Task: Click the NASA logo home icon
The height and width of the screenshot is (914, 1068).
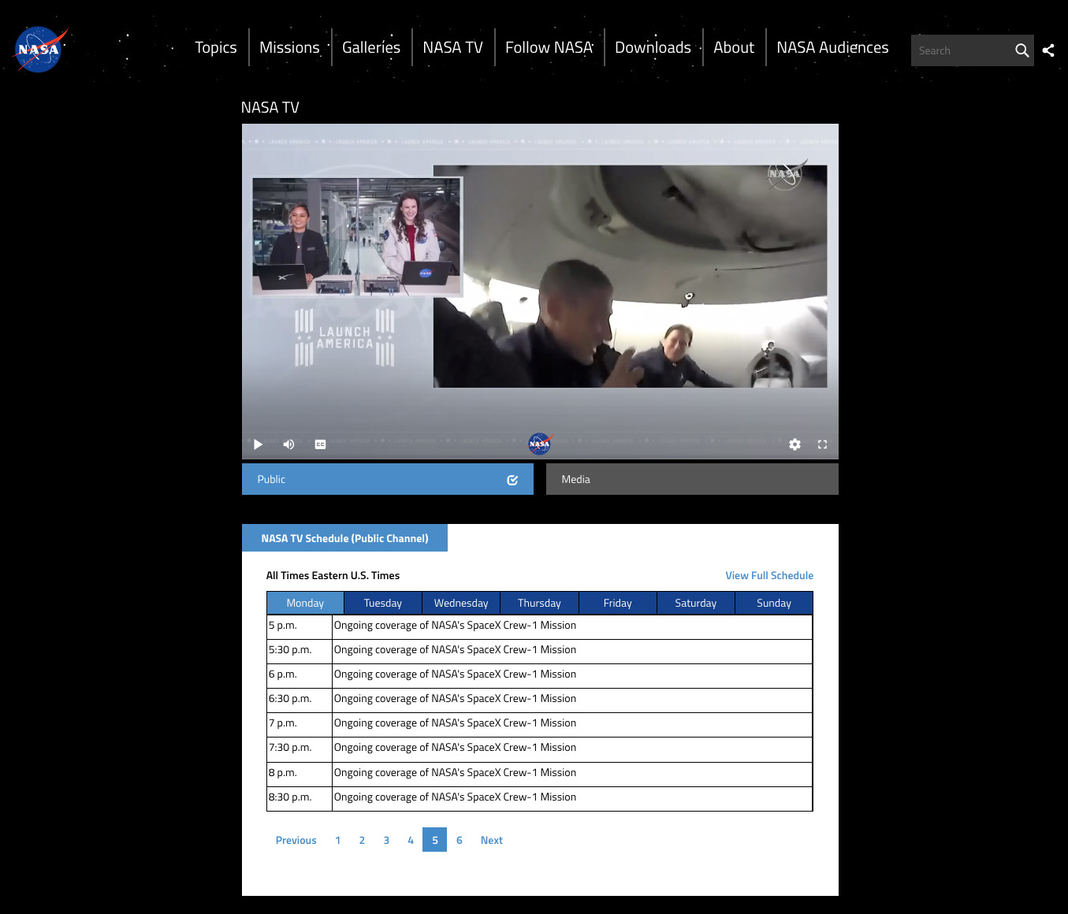Action: pos(39,50)
